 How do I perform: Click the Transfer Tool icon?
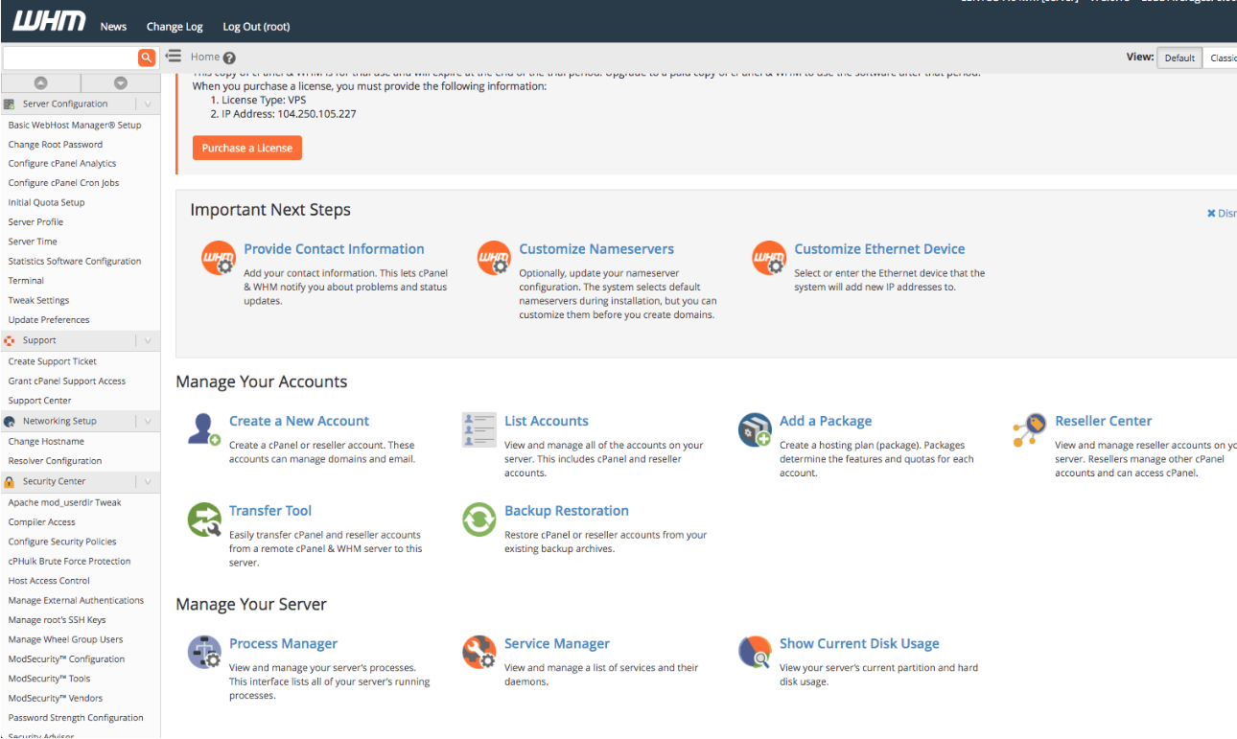pos(204,520)
